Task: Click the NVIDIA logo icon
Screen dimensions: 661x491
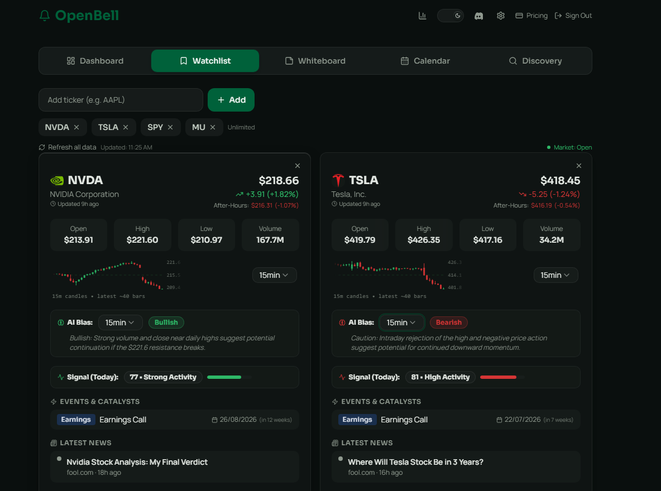Action: [x=57, y=180]
